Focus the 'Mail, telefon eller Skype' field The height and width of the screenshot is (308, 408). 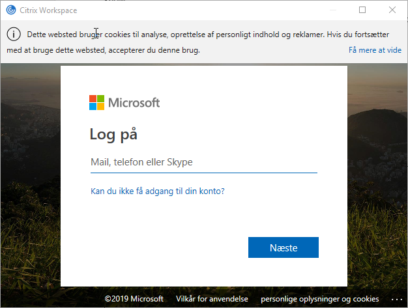click(x=204, y=162)
